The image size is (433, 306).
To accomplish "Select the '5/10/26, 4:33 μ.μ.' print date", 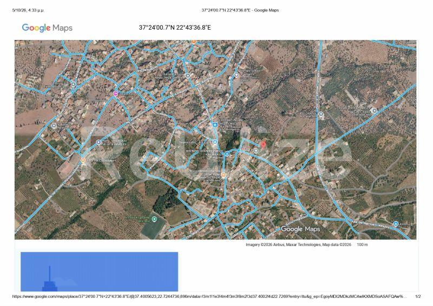I will 28,10.
